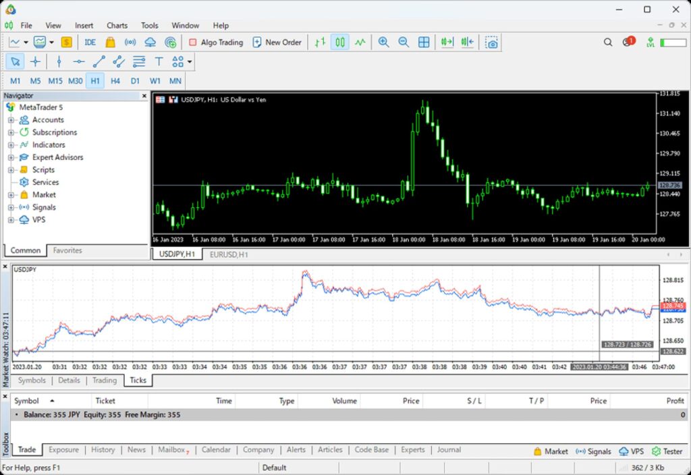
Task: Open the profiles dropdown arrow
Action: pos(51,43)
